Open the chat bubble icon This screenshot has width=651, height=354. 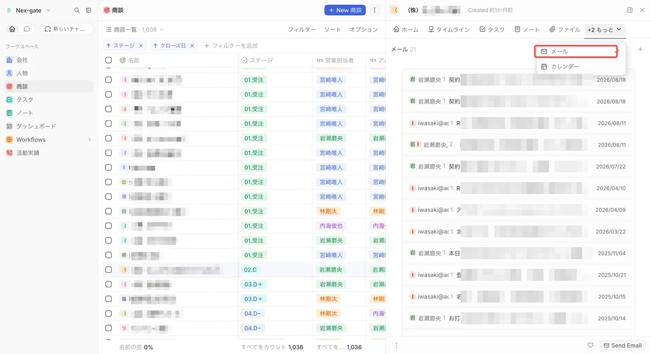(x=25, y=29)
